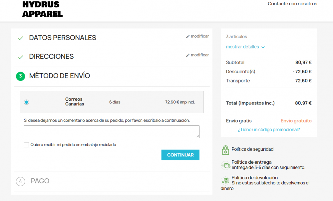The width and height of the screenshot is (333, 201).
Task: Click modificar for Direcciones
Action: click(x=200, y=55)
